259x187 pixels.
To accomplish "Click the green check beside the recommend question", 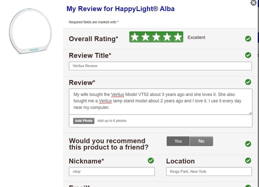I will tap(248, 144).
